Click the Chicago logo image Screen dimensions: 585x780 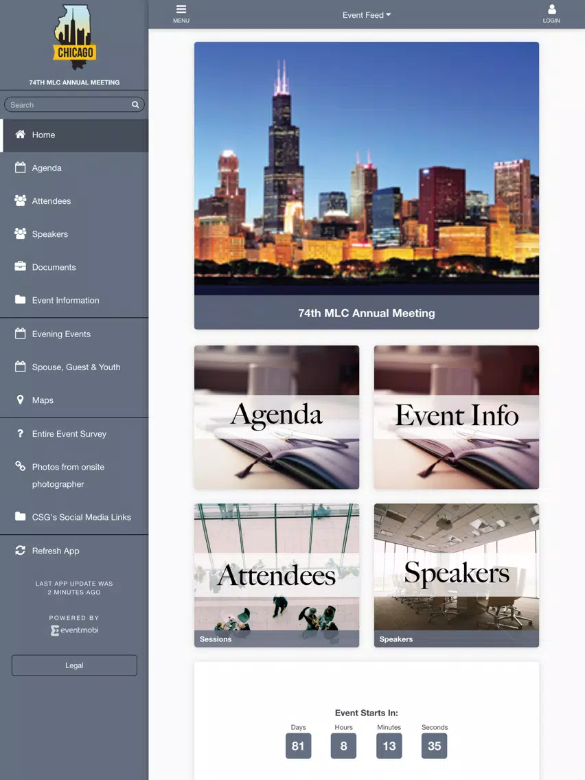[75, 38]
